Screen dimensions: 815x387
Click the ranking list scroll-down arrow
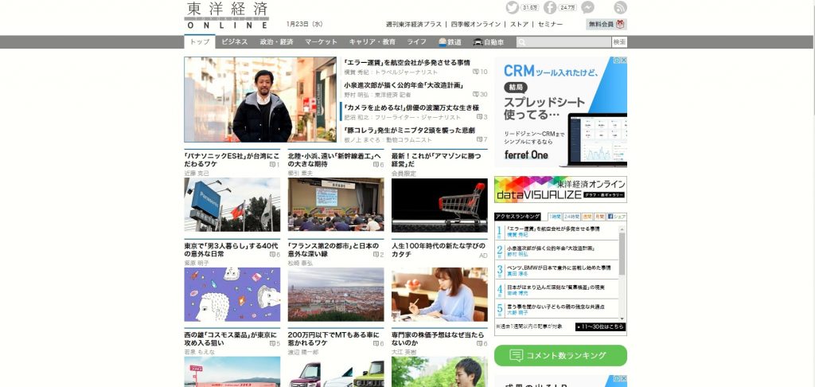pyautogui.click(x=622, y=317)
